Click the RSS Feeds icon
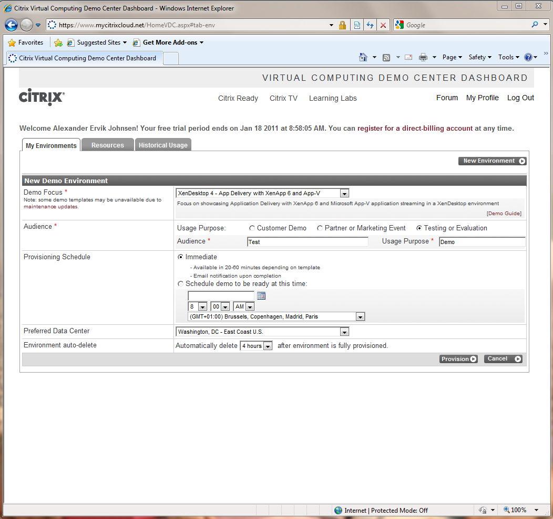The height and width of the screenshot is (519, 553). [x=386, y=57]
